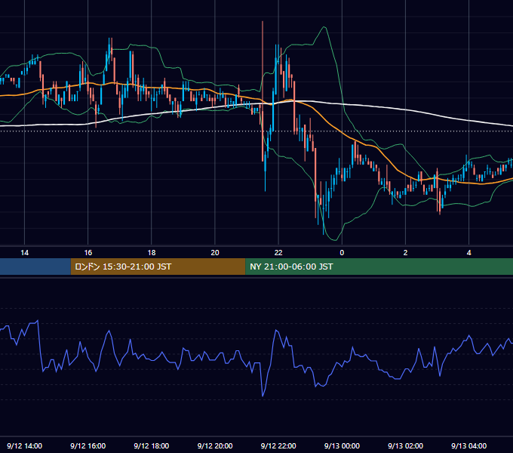This screenshot has width=513, height=453.
Task: Click the 9/13 00:00 time label
Action: point(342,445)
